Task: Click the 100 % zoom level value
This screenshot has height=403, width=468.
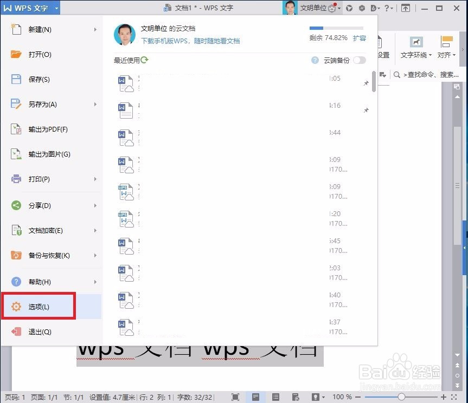Action: 342,397
